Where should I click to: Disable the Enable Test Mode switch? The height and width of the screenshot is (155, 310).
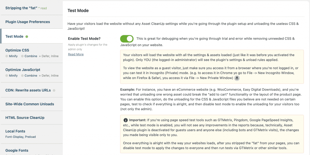click(x=127, y=39)
